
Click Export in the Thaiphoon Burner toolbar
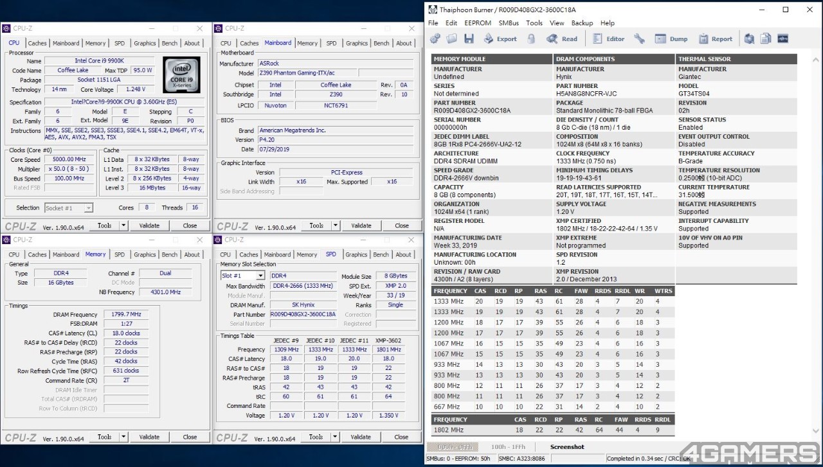point(500,39)
